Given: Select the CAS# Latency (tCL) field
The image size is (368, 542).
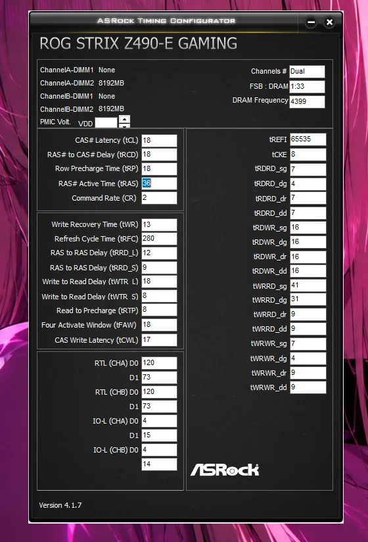Looking at the screenshot, I should (159, 141).
